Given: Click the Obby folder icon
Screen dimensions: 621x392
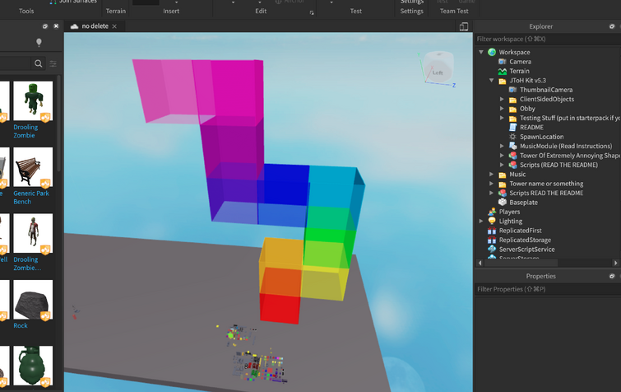Looking at the screenshot, I should pyautogui.click(x=513, y=109).
